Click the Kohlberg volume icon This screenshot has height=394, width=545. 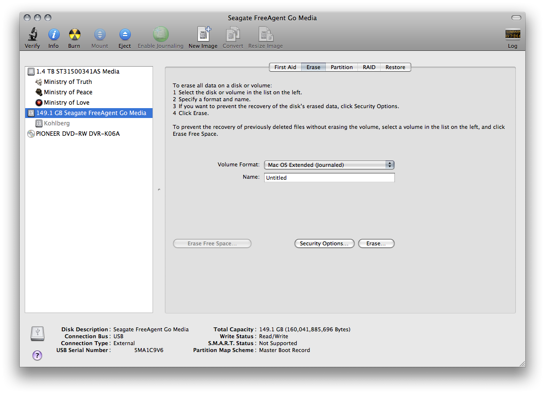click(x=39, y=123)
